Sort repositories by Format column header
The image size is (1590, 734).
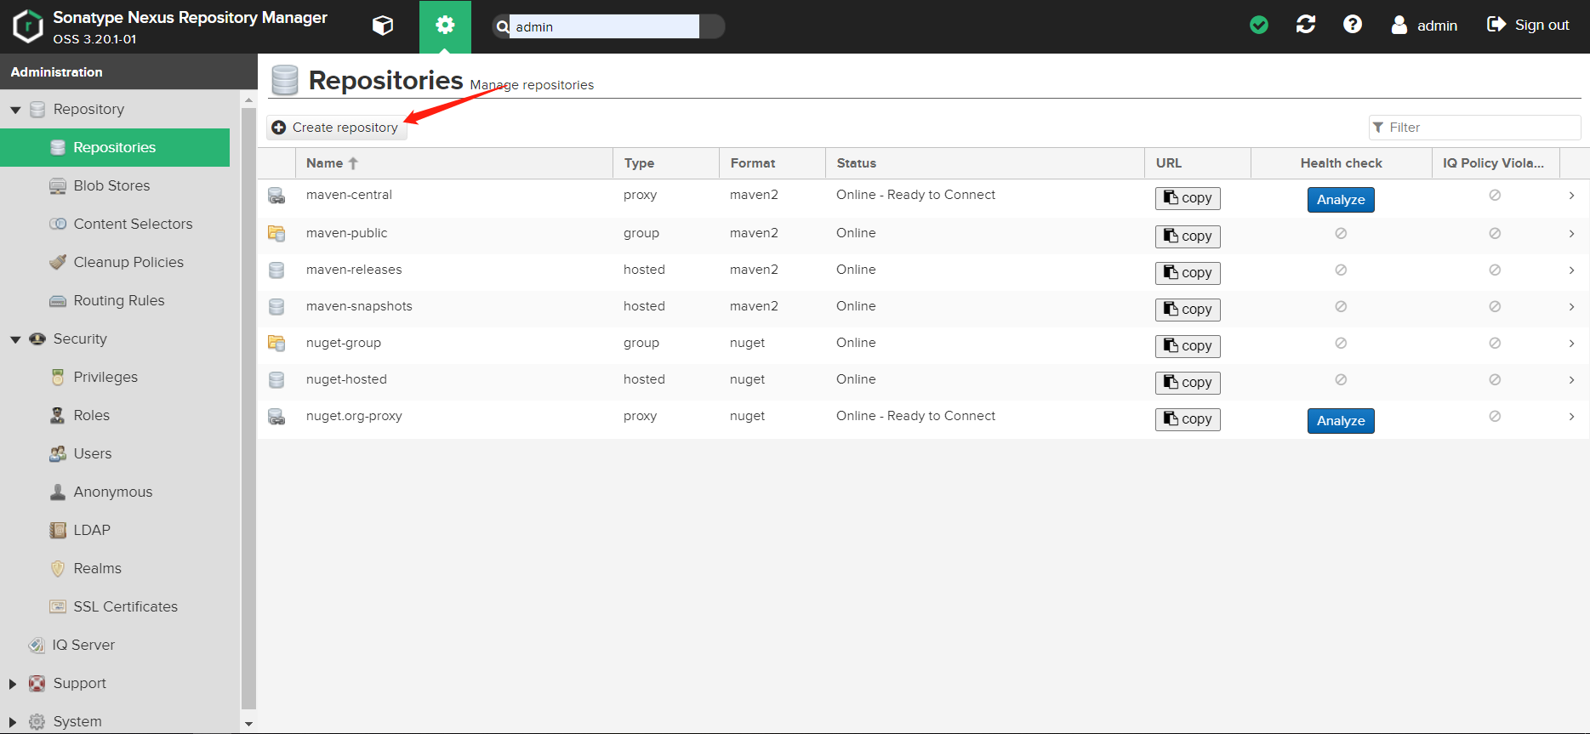(x=772, y=163)
